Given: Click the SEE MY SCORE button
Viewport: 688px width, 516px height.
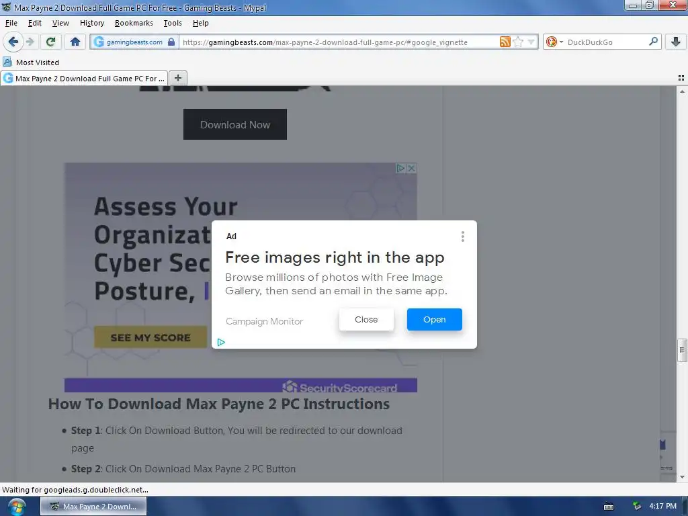Looking at the screenshot, I should 150,337.
